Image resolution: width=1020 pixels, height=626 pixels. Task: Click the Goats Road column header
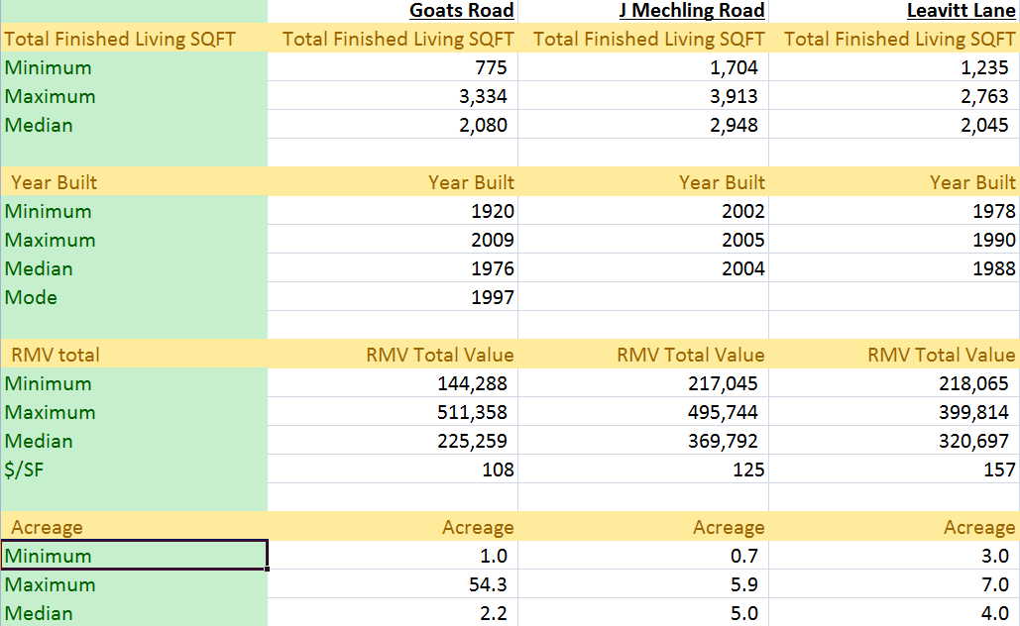tap(461, 11)
